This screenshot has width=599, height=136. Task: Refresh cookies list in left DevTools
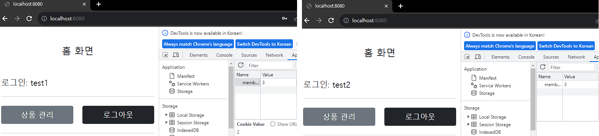(x=241, y=65)
